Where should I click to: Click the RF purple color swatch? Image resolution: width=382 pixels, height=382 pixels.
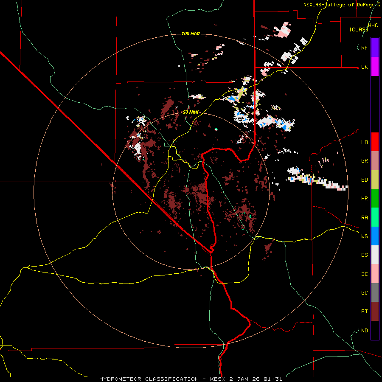coord(375,48)
